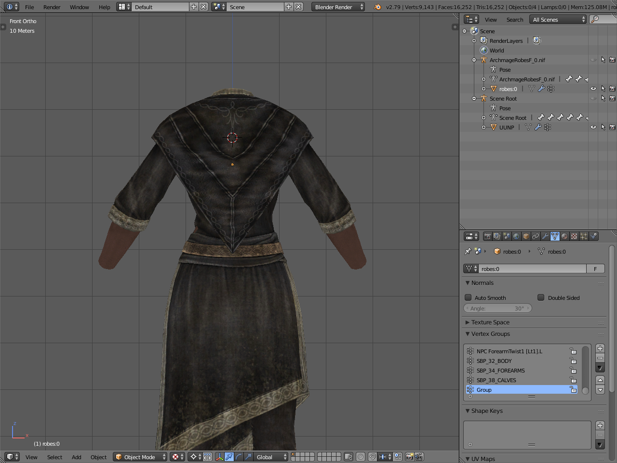
Task: Open the Scene properties tab
Action: [507, 236]
